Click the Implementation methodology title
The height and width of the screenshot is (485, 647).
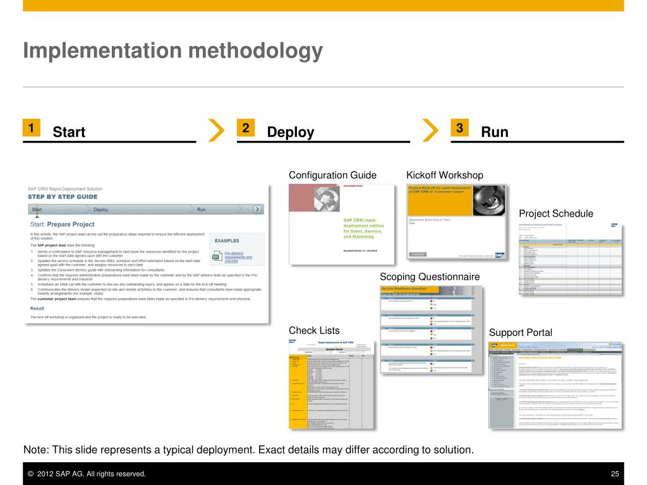pyautogui.click(x=173, y=51)
